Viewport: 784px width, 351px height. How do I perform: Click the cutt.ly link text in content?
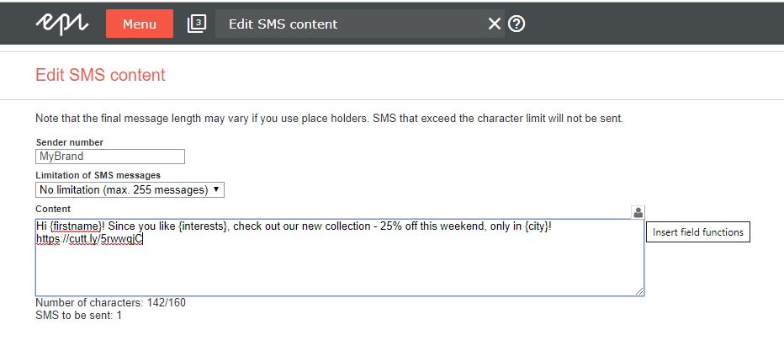89,239
